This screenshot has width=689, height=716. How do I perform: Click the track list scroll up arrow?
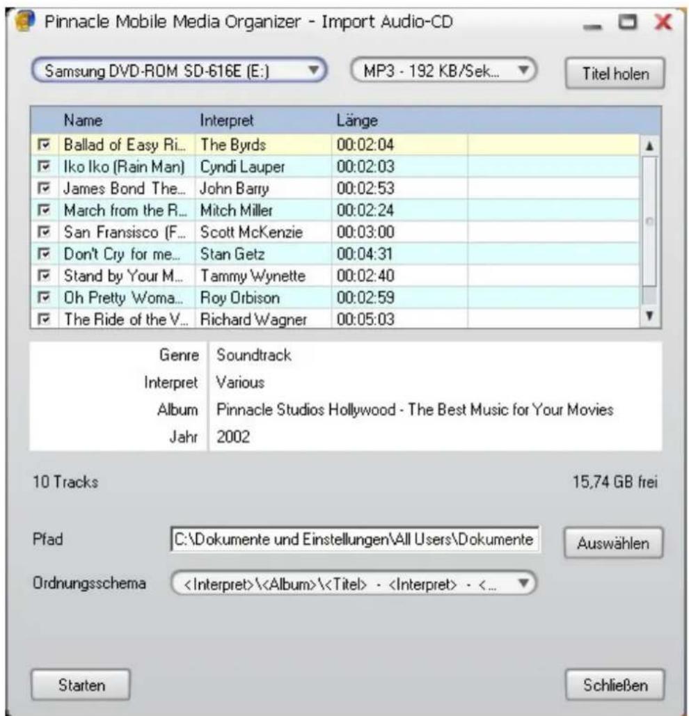click(x=649, y=146)
